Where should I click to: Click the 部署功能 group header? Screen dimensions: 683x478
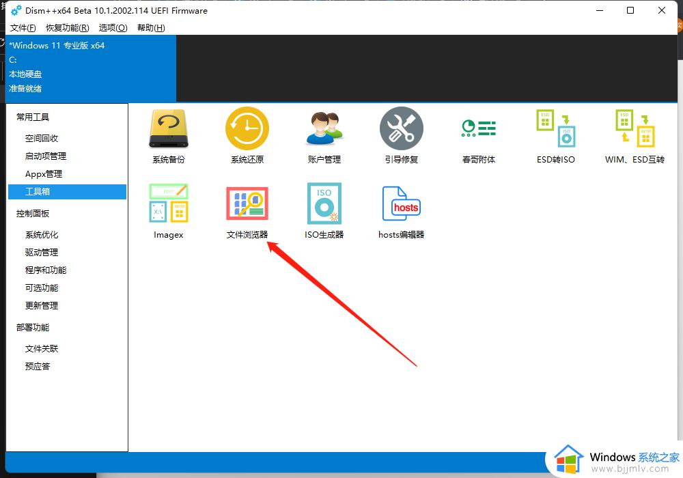[x=33, y=327]
